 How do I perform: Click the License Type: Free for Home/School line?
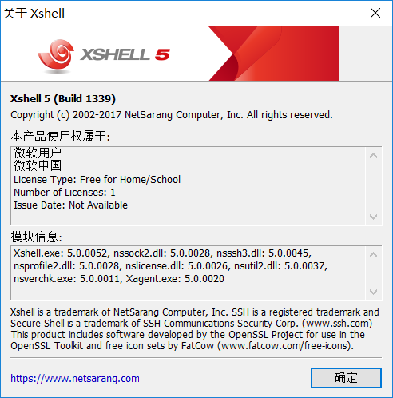click(97, 180)
